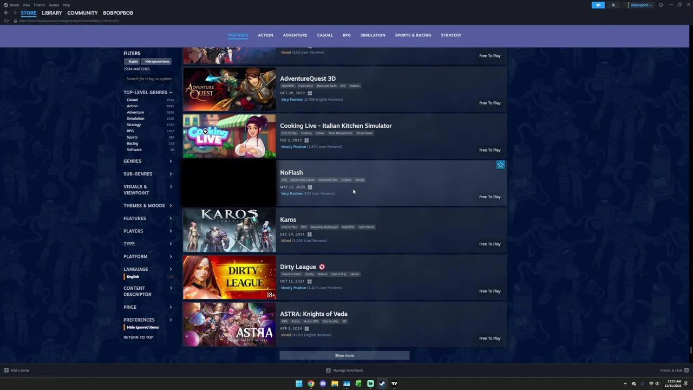Click the wishlist star icon on NoFlash
This screenshot has width=693, height=390.
500,165
